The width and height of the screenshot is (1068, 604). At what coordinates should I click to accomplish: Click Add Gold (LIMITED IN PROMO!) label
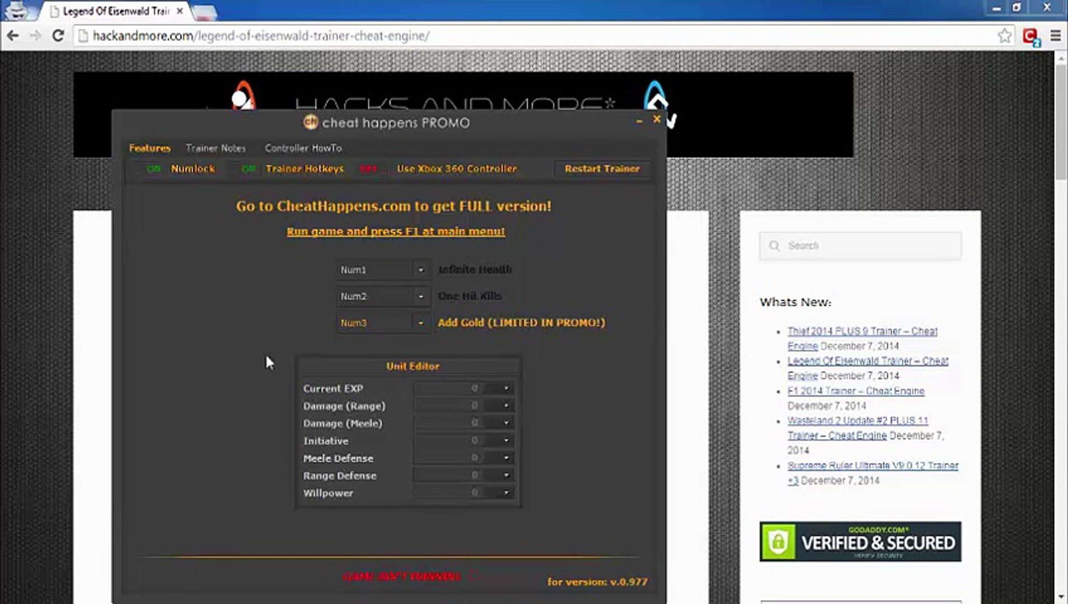coord(521,323)
